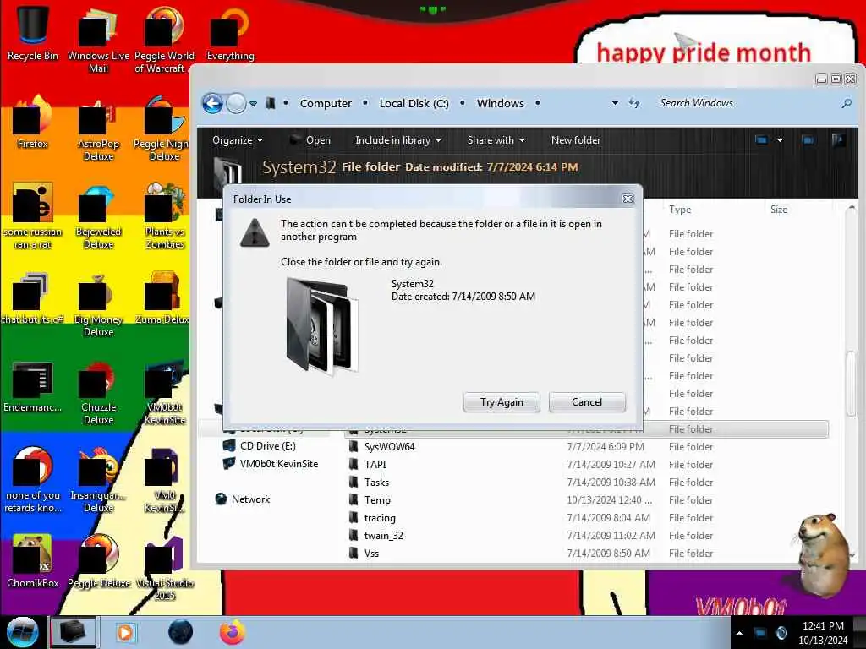This screenshot has width=866, height=649.
Task: Launch Firefox from the taskbar
Action: tap(233, 632)
